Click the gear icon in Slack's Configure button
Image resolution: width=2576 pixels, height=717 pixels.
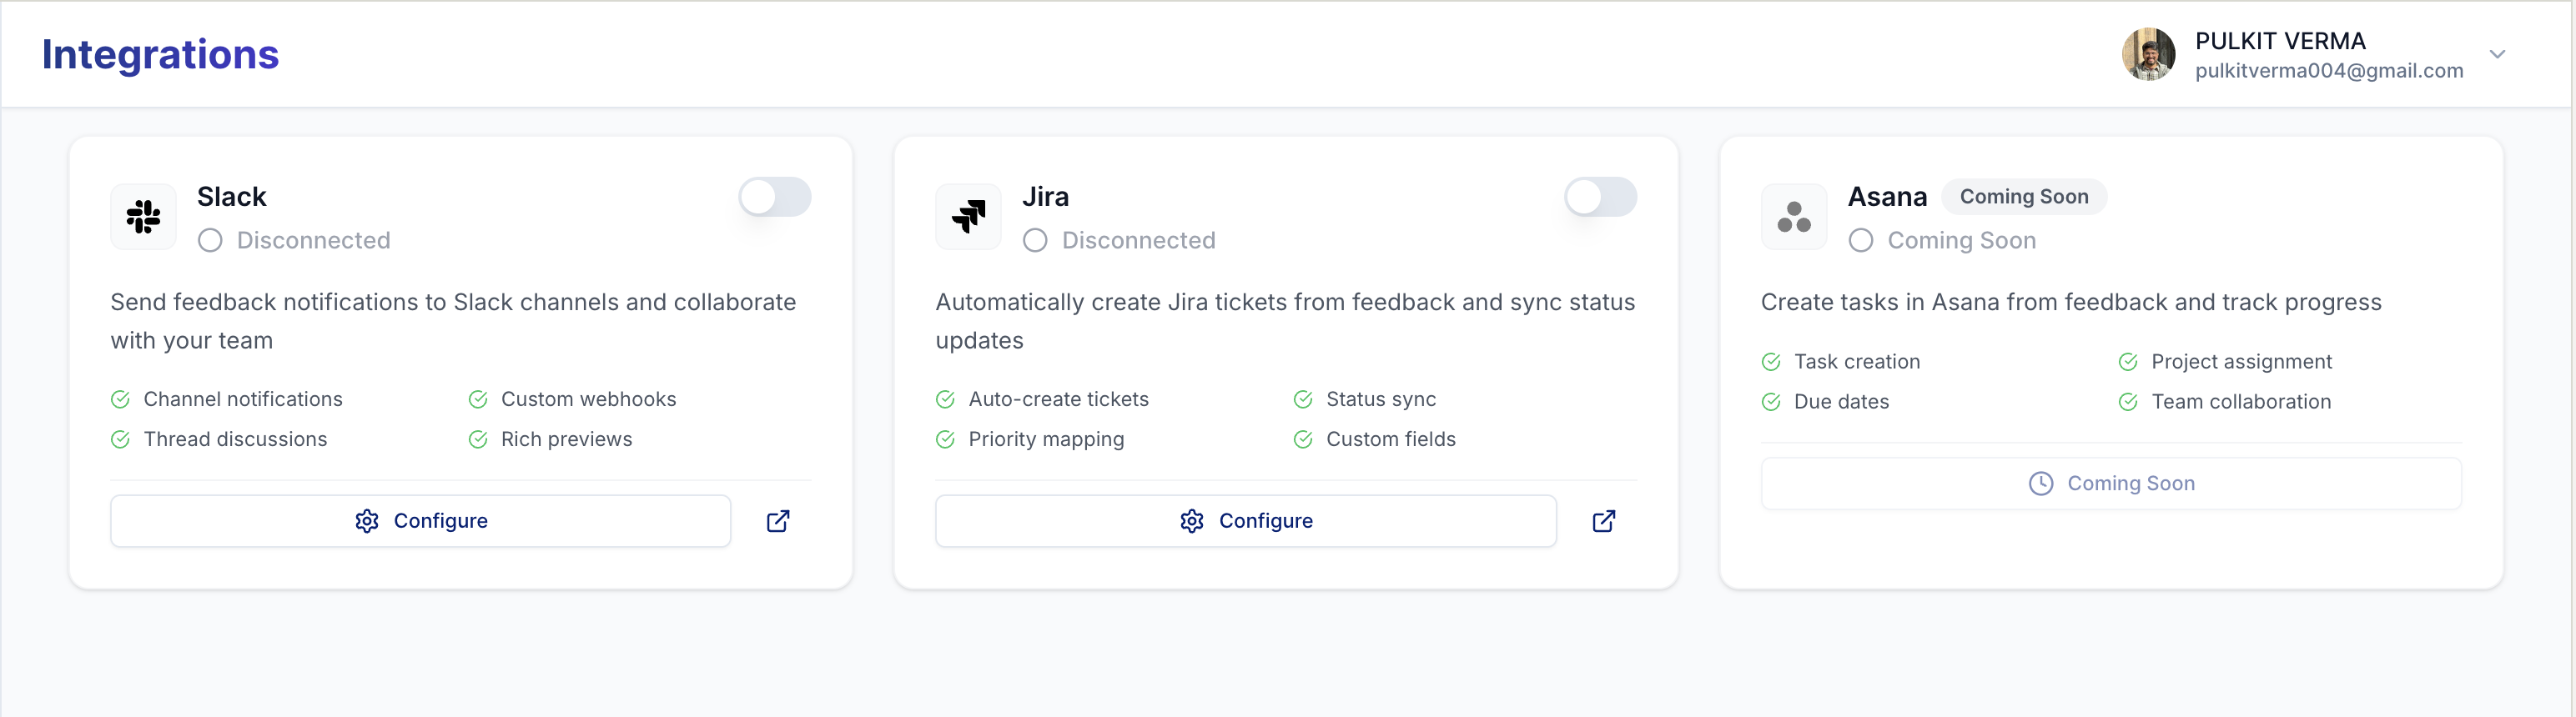point(367,521)
